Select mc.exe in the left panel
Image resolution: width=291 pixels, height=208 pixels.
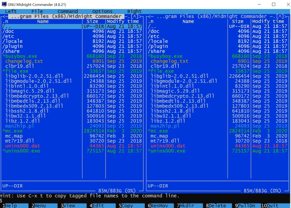(72, 131)
